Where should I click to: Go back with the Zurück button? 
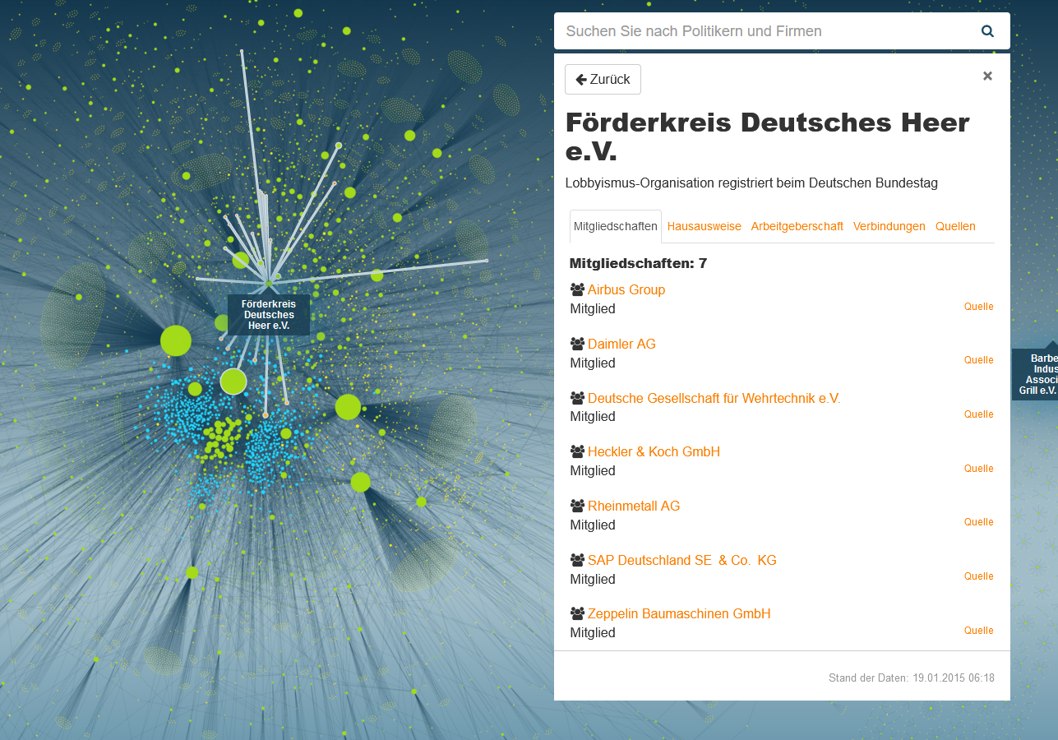pyautogui.click(x=603, y=79)
